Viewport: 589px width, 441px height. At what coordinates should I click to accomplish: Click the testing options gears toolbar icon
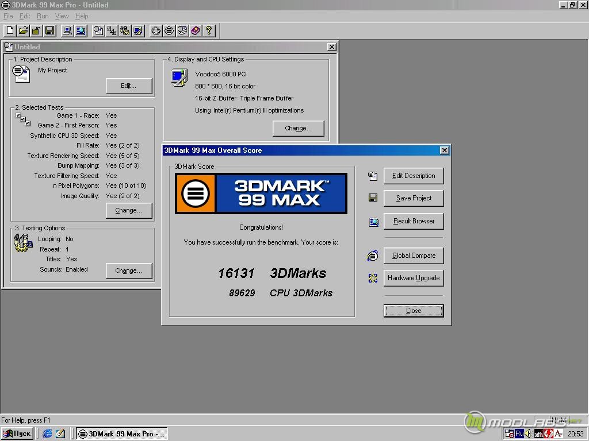tap(125, 31)
